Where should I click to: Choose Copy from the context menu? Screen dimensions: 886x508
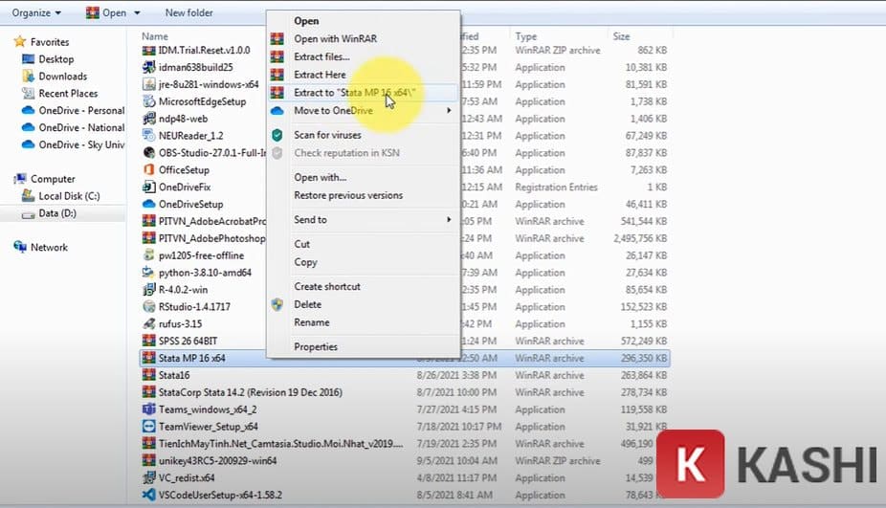(305, 262)
